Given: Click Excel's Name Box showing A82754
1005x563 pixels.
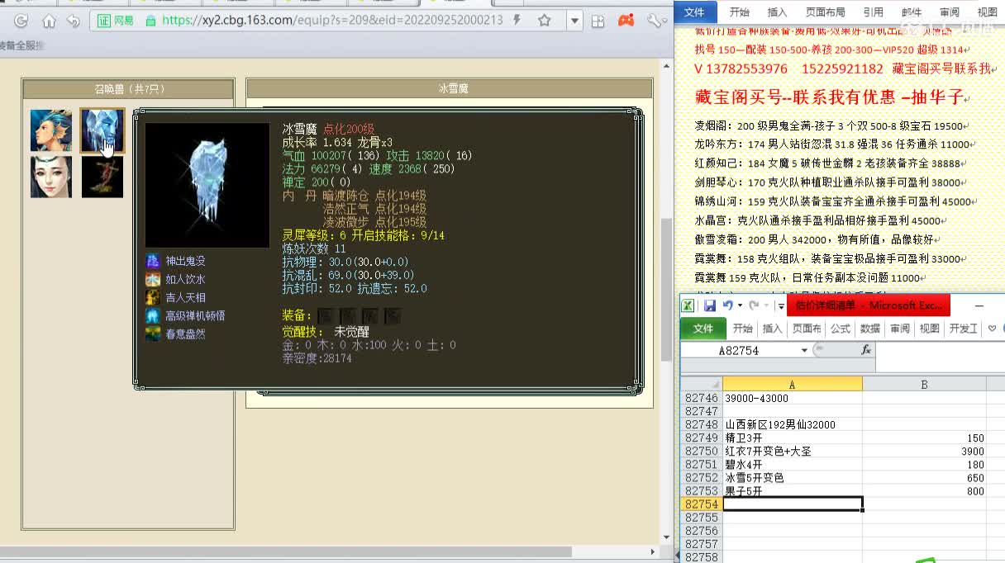Looking at the screenshot, I should (740, 351).
